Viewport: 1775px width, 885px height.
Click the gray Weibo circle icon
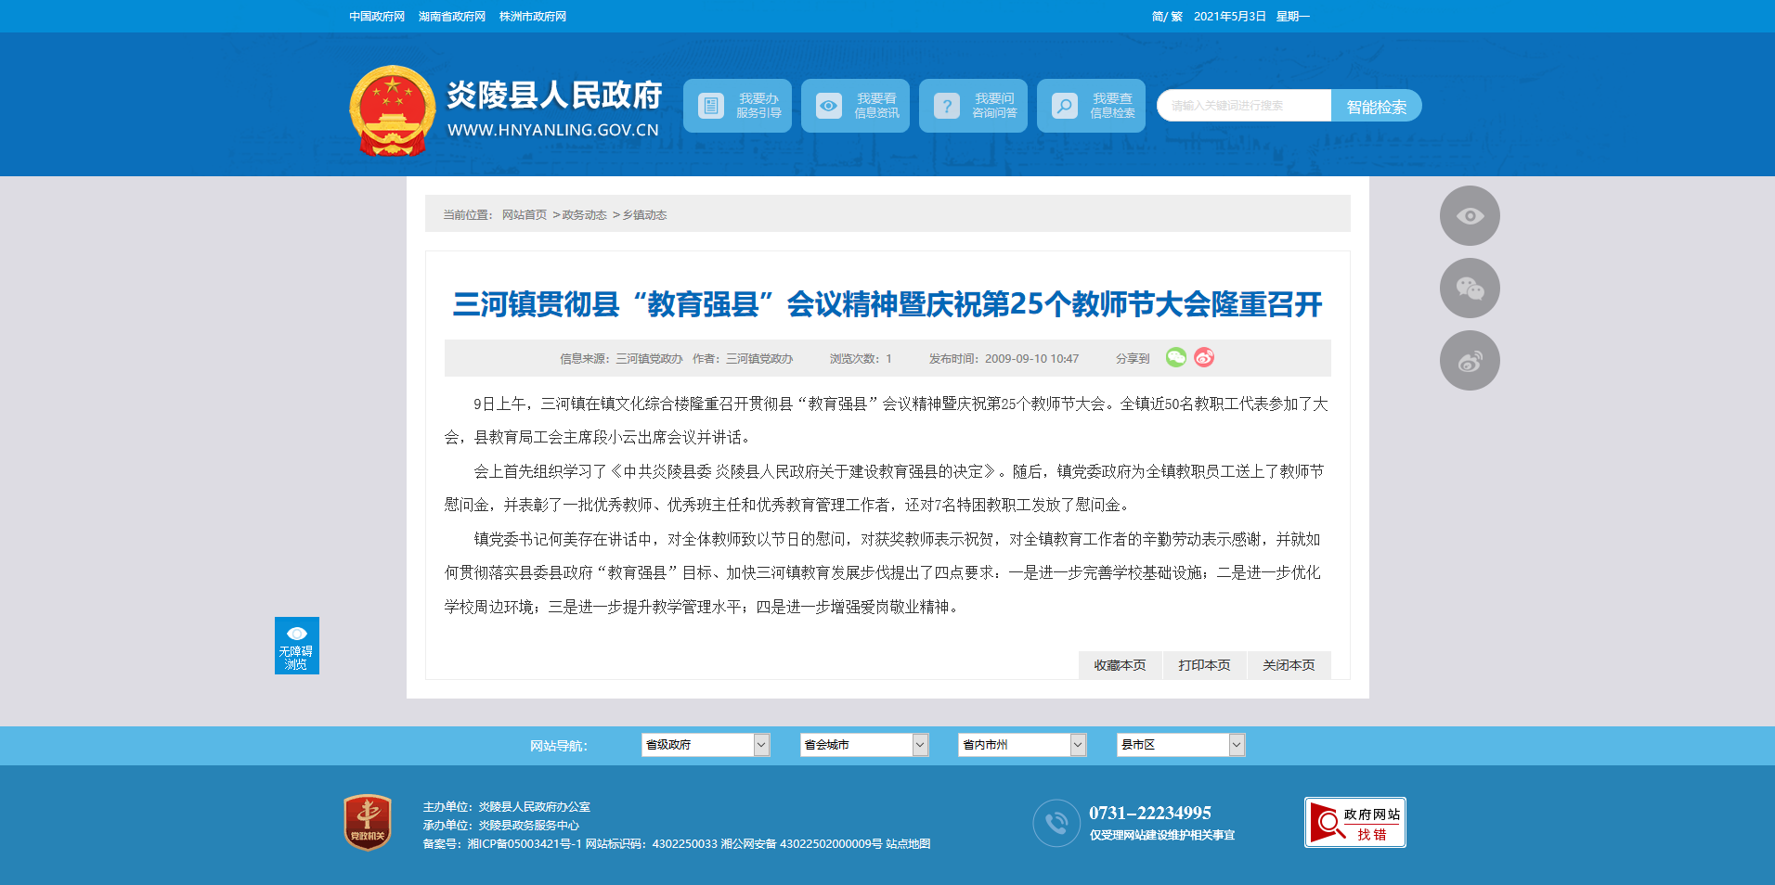click(1469, 361)
